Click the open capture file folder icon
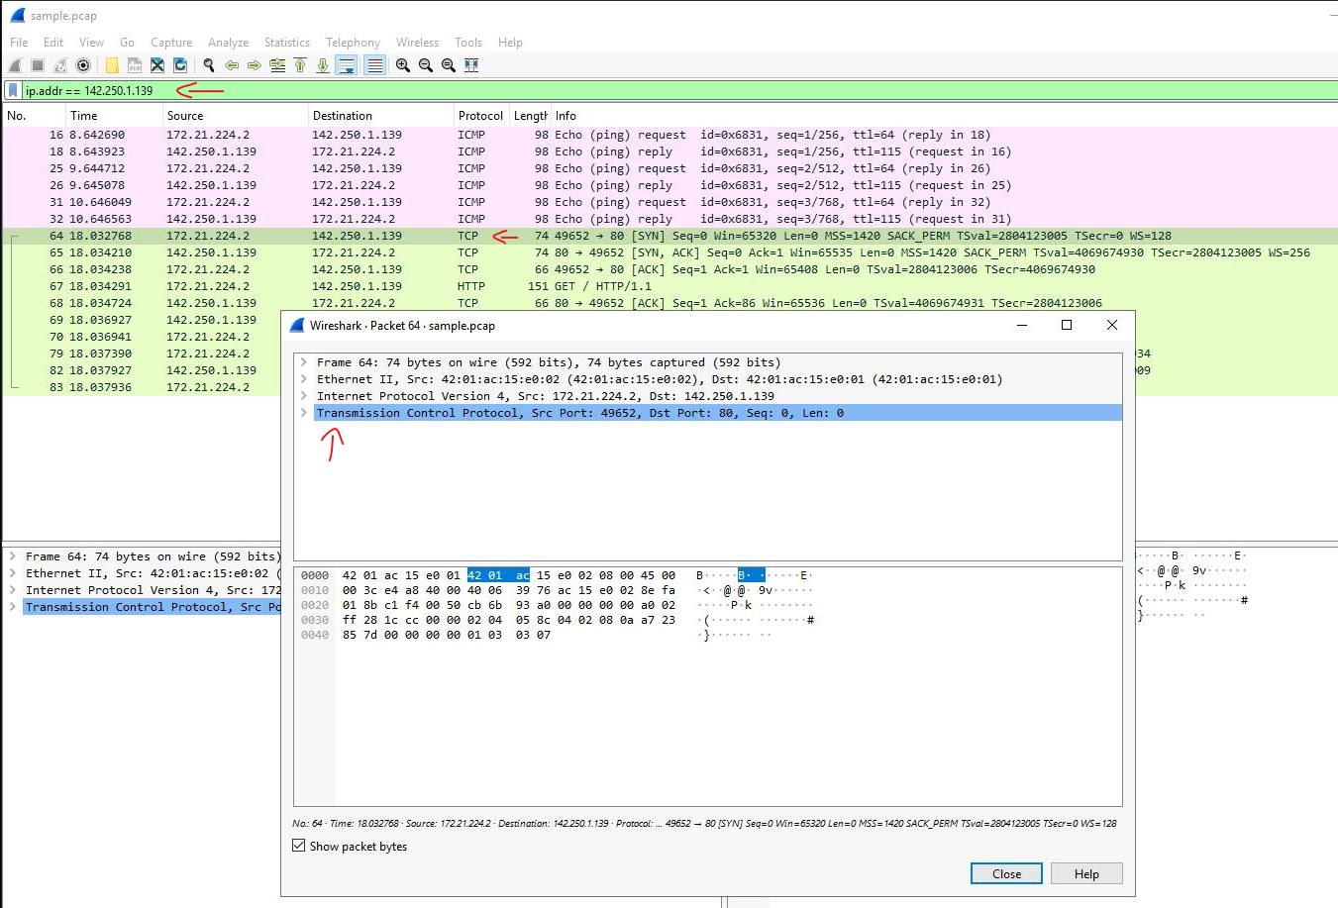Screen dimensions: 1338x908 pos(112,65)
